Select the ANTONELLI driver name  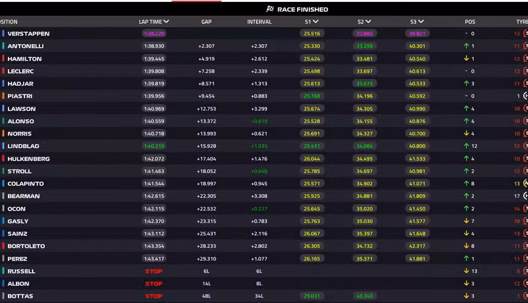pos(26,46)
